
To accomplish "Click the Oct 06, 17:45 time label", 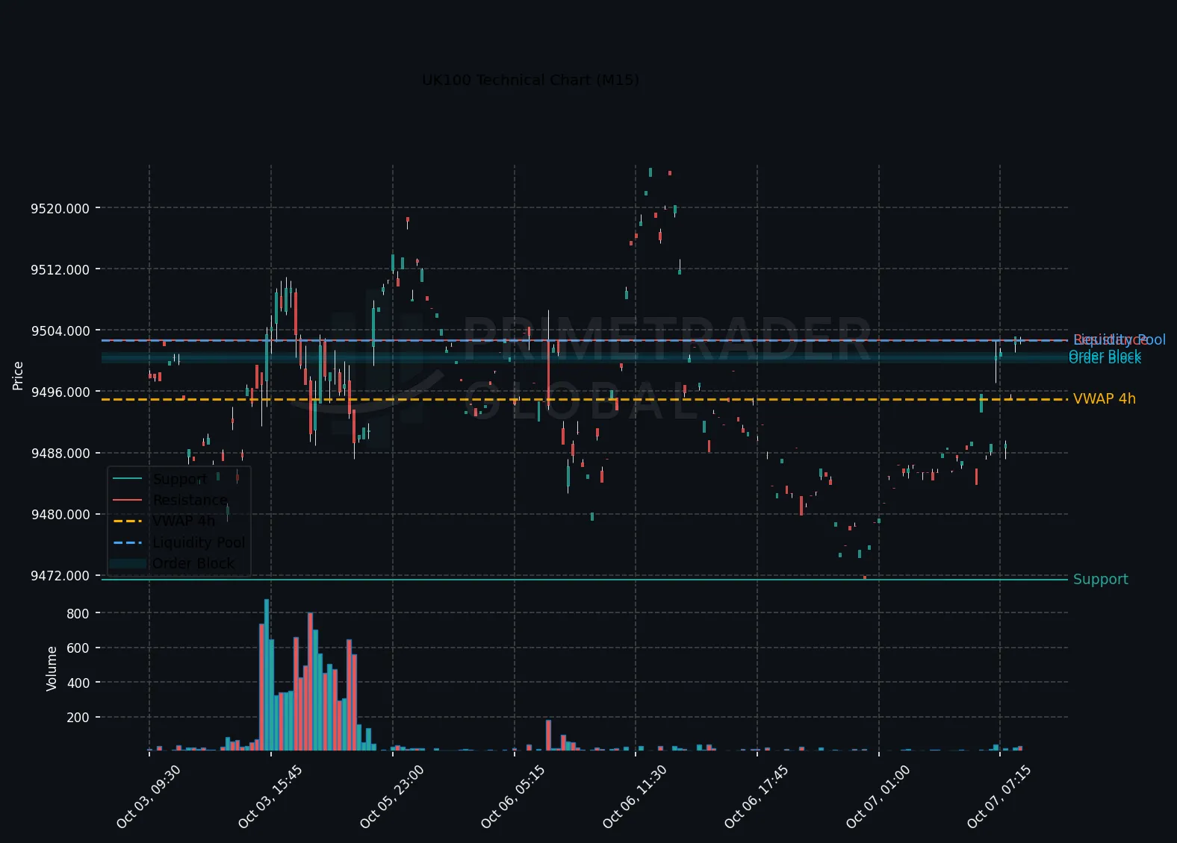I will (x=757, y=797).
